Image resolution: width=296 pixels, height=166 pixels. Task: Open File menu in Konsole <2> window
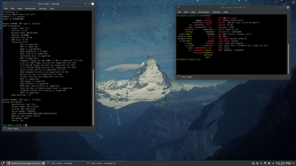click(179, 12)
